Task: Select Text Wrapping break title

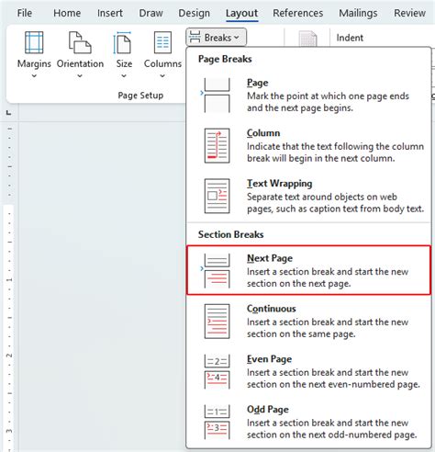Action: 280,184
